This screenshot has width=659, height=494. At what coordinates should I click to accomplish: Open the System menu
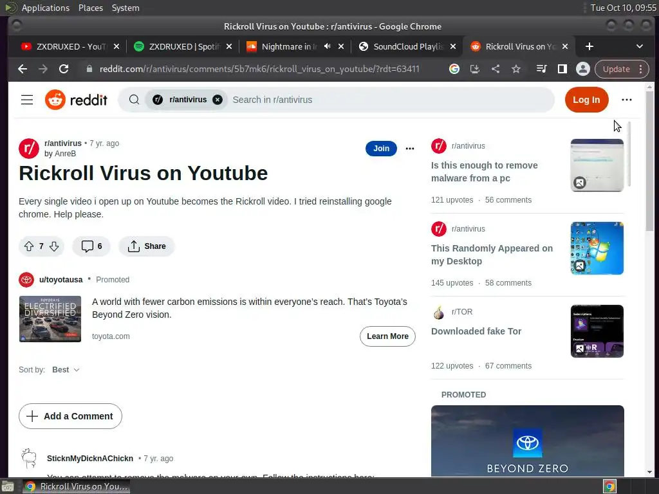125,8
